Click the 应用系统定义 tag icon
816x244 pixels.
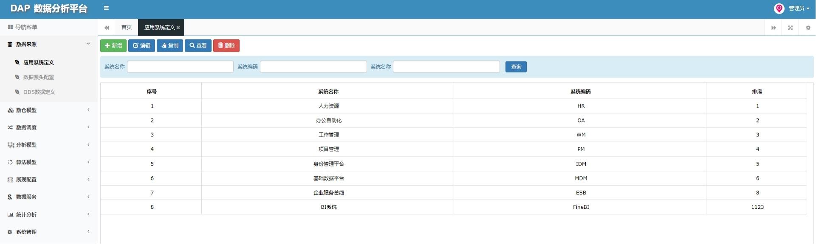(x=17, y=63)
